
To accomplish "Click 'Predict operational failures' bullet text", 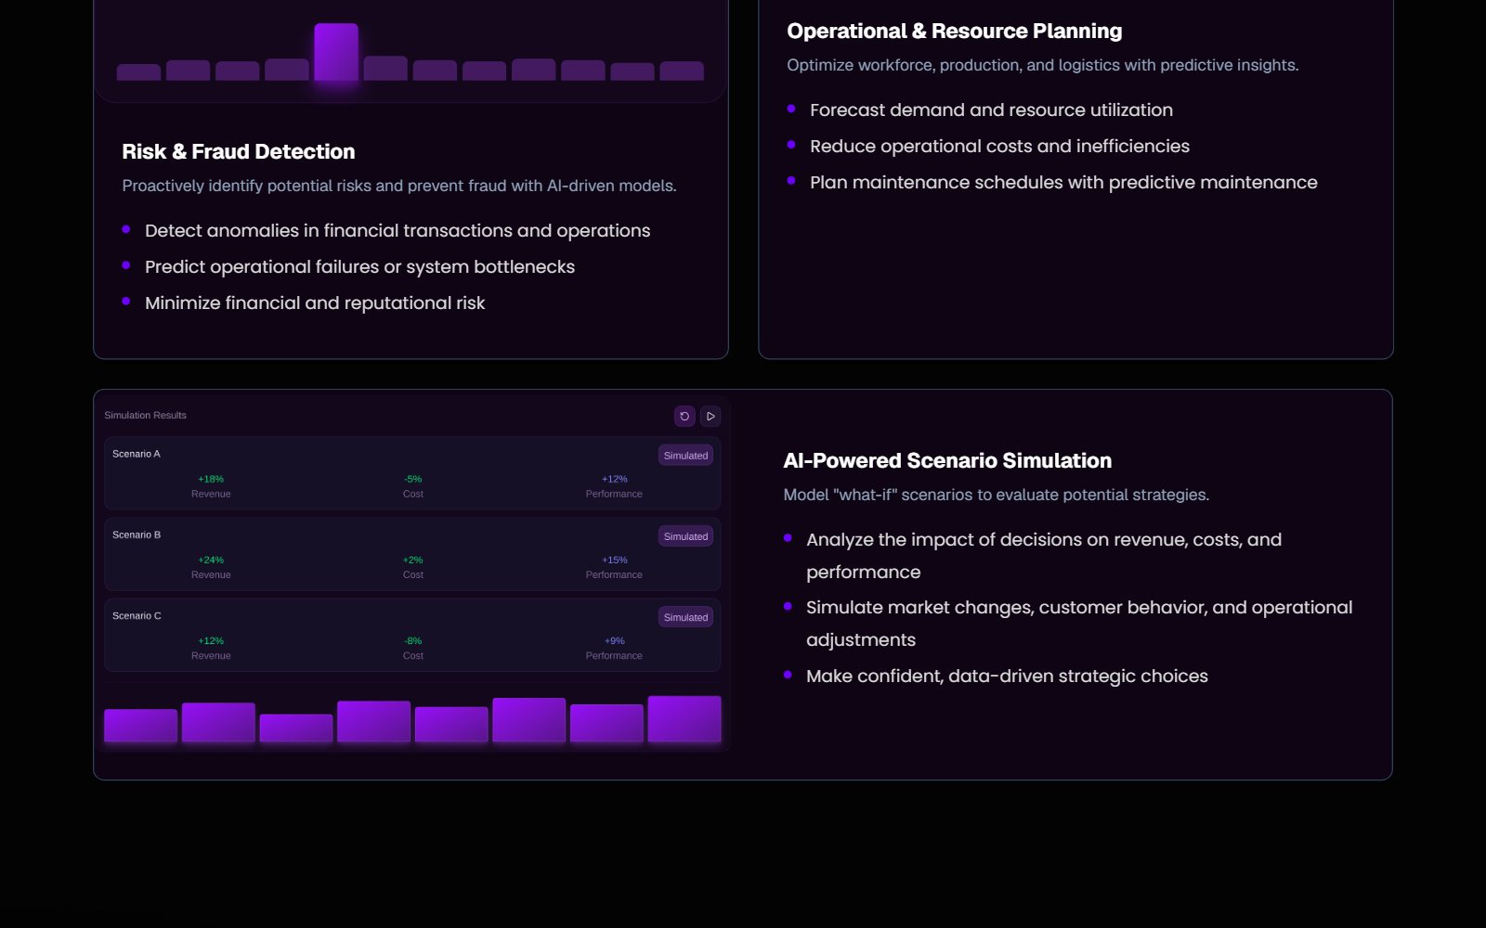I will [359, 266].
